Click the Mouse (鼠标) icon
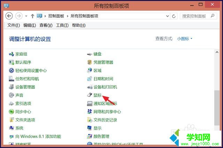This screenshot has width=223, height=148. (x=90, y=95)
